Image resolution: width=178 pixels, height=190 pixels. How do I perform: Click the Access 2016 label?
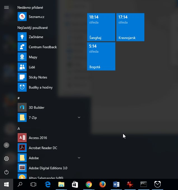click(x=38, y=138)
